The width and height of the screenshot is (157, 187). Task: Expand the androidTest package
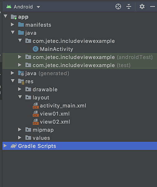pos(20,57)
